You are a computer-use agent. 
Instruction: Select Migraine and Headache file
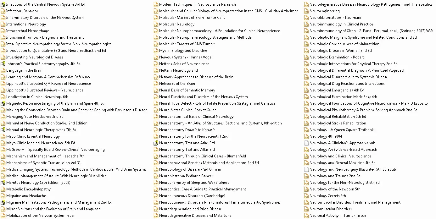click(26, 196)
